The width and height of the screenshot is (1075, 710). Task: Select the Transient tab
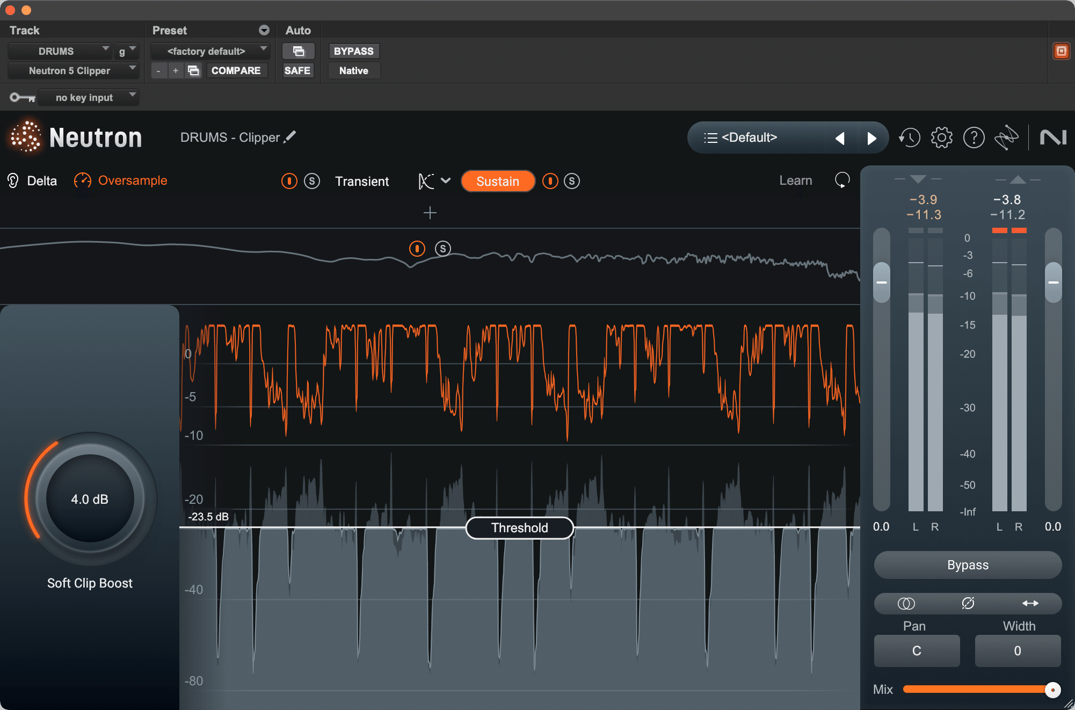pyautogui.click(x=362, y=182)
